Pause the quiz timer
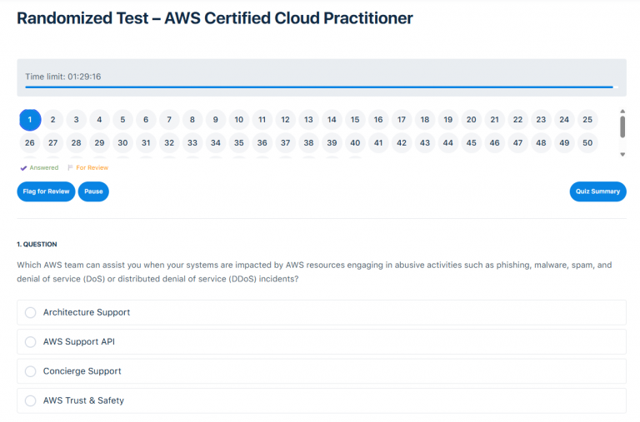The height and width of the screenshot is (422, 640). [x=93, y=191]
